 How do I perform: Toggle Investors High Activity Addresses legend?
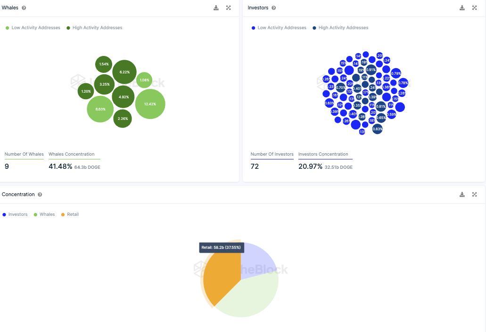coord(340,28)
